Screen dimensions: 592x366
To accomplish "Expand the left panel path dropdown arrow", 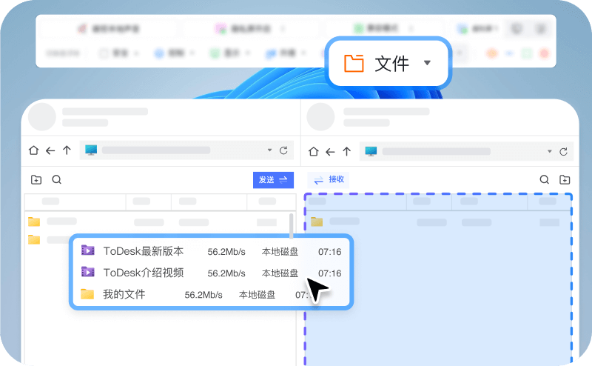I will pyautogui.click(x=269, y=150).
